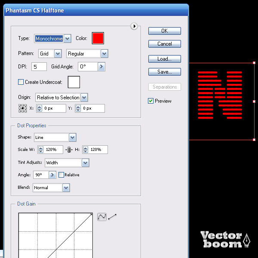Open the Type dropdown showing Monochrome
Viewport: 258px width, 258px height.
tap(52, 39)
